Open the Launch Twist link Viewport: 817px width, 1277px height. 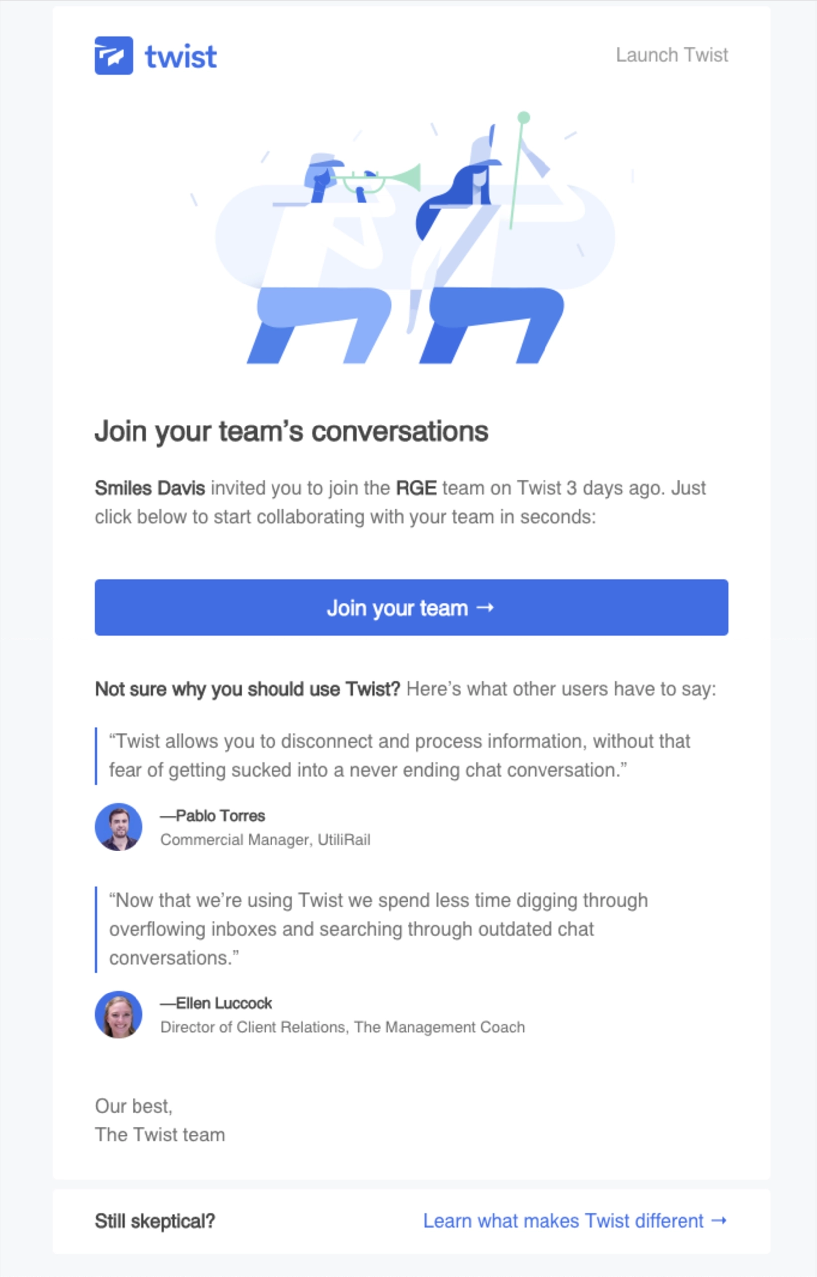672,55
